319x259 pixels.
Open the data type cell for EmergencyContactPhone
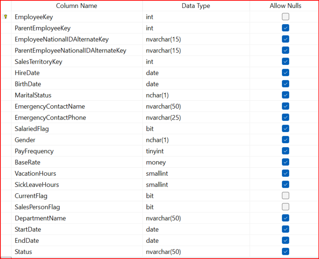pos(196,117)
